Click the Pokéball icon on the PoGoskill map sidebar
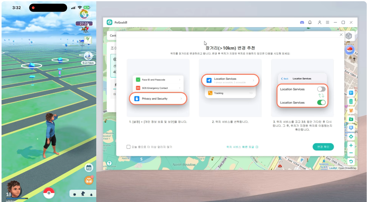367x202 pixels. (x=350, y=50)
